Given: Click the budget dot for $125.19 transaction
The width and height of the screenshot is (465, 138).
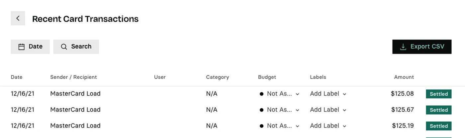Looking at the screenshot, I should pos(262,126).
